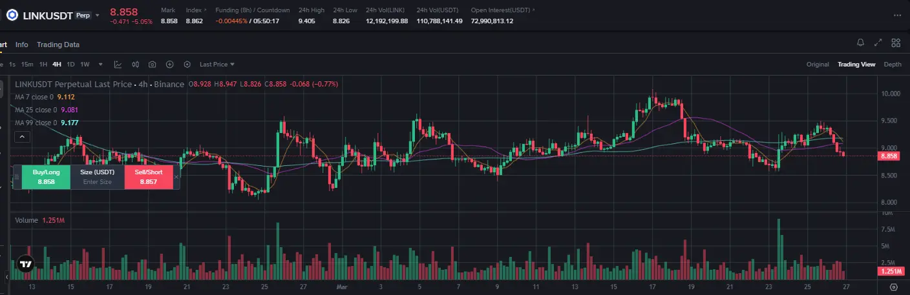This screenshot has width=910, height=295.
Task: Open the Trading Data tab
Action: point(58,45)
